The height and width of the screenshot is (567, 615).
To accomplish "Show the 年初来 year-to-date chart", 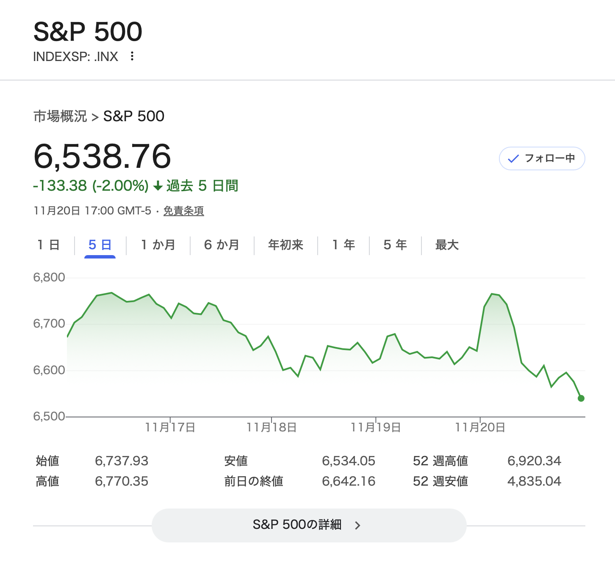I will 285,245.
